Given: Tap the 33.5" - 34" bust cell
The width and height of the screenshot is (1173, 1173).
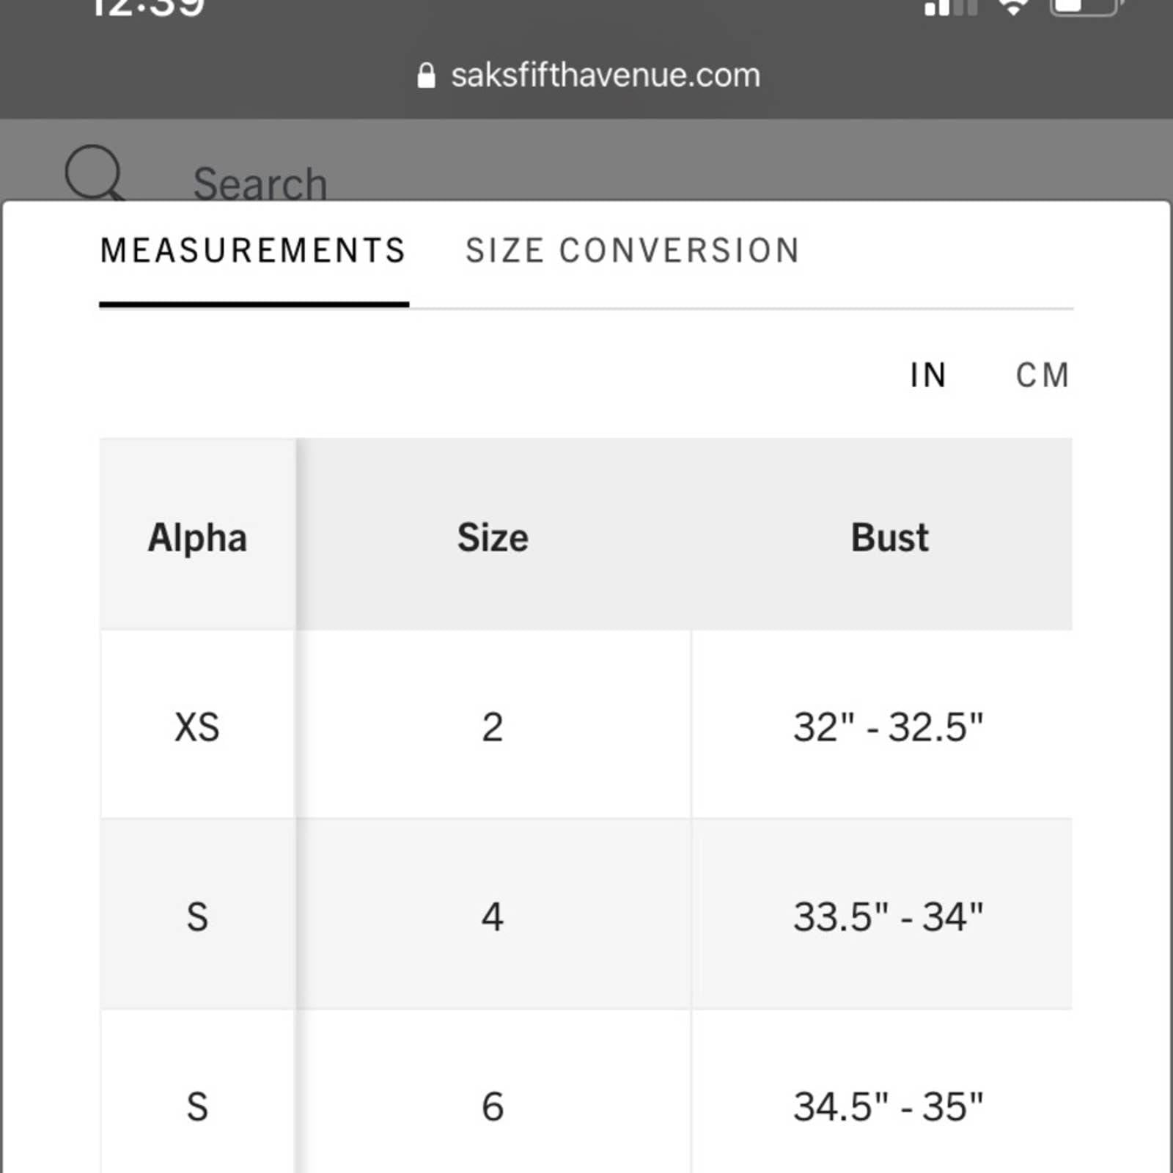Looking at the screenshot, I should point(888,914).
